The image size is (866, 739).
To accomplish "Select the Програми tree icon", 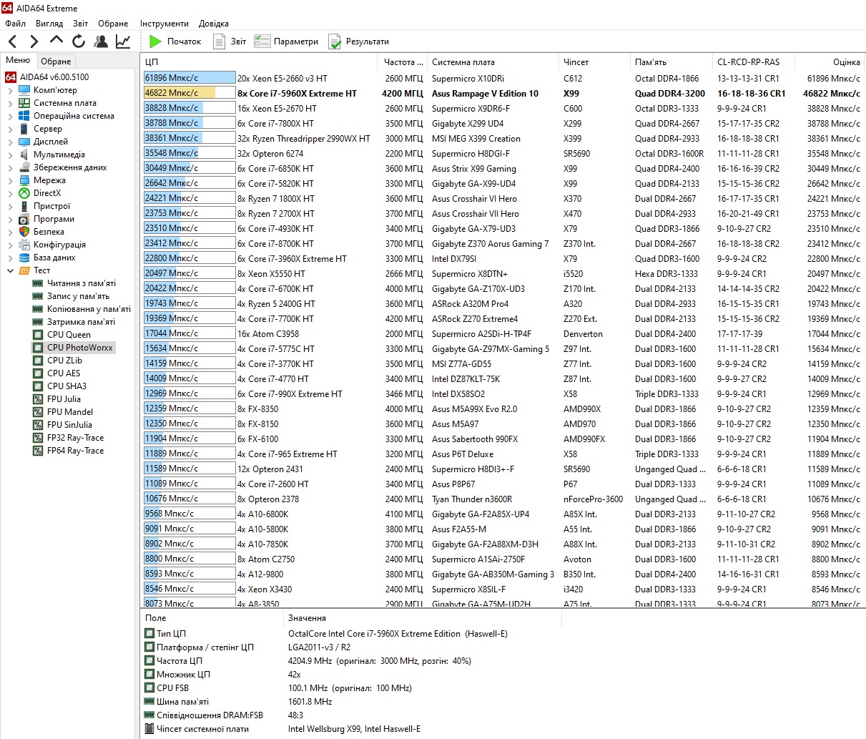I will pos(24,219).
